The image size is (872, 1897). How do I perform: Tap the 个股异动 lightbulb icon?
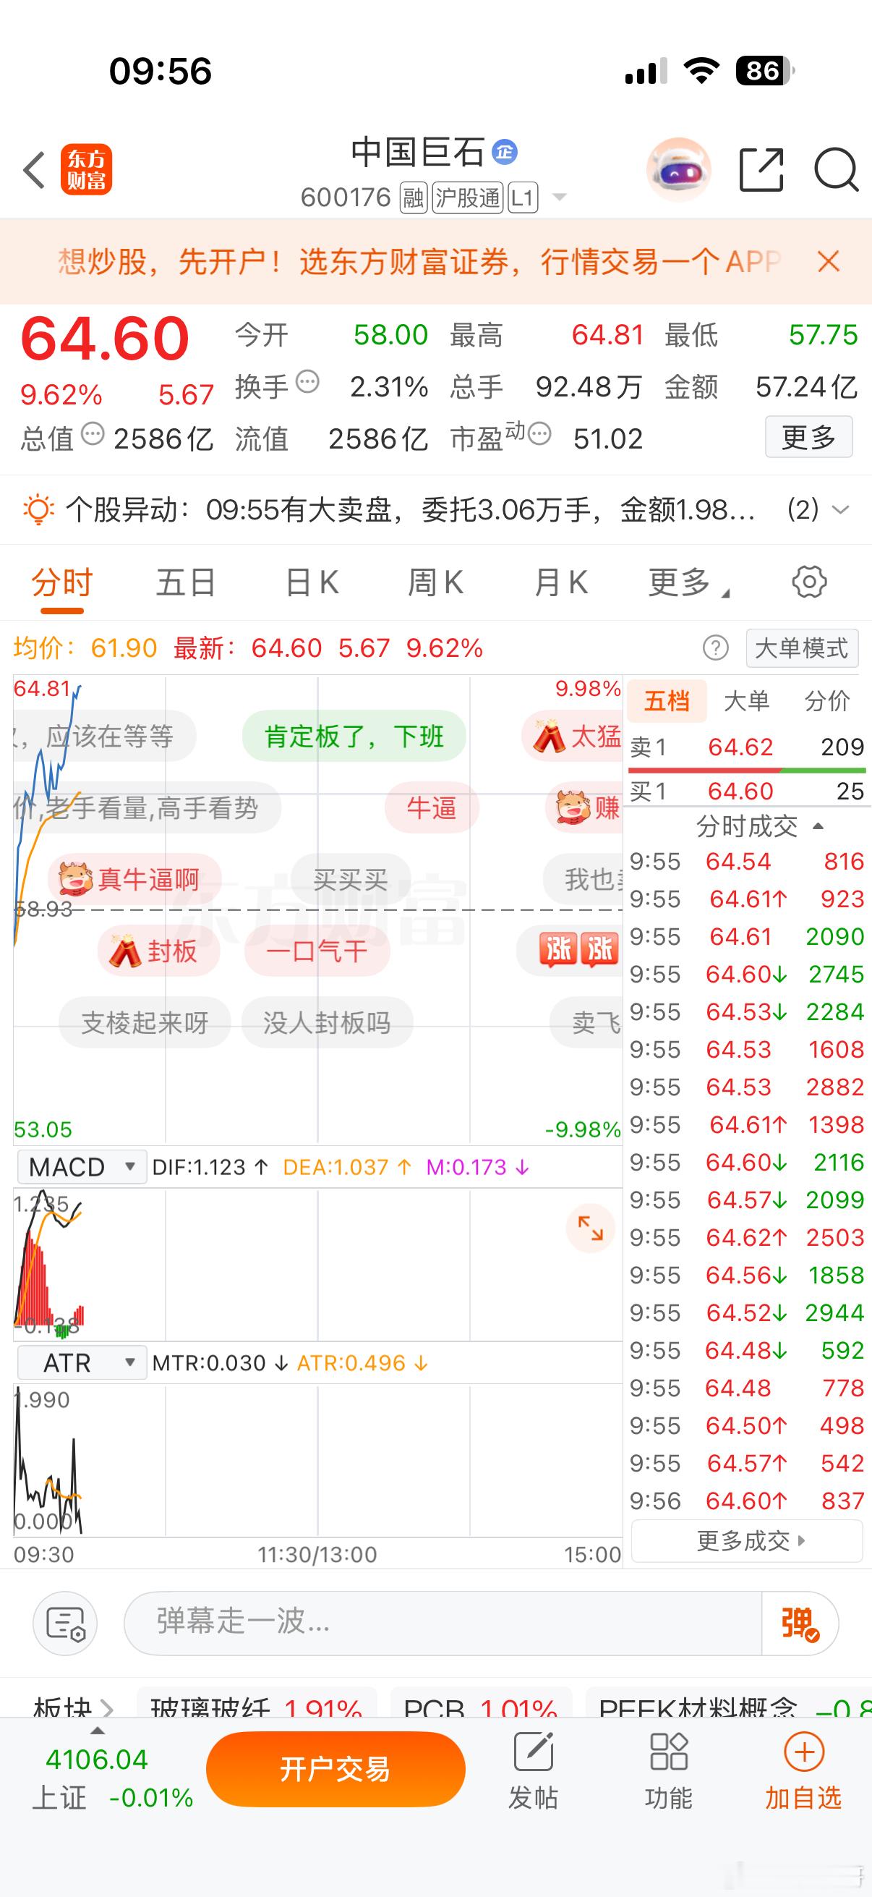point(38,509)
